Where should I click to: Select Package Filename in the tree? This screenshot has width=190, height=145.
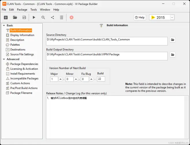21,93
